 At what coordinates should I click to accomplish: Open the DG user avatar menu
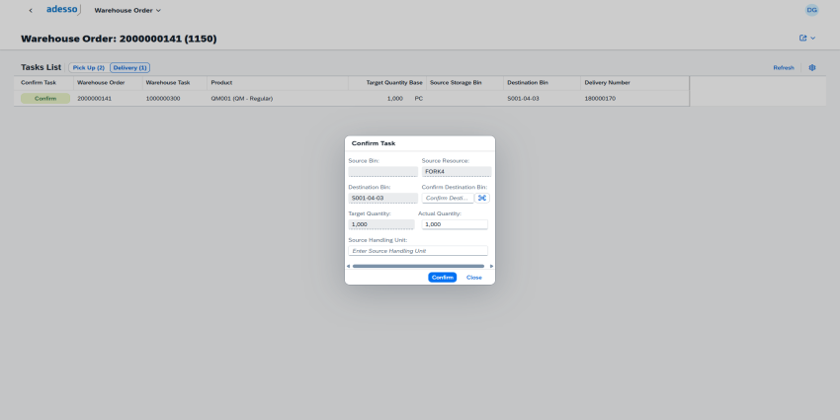811,10
